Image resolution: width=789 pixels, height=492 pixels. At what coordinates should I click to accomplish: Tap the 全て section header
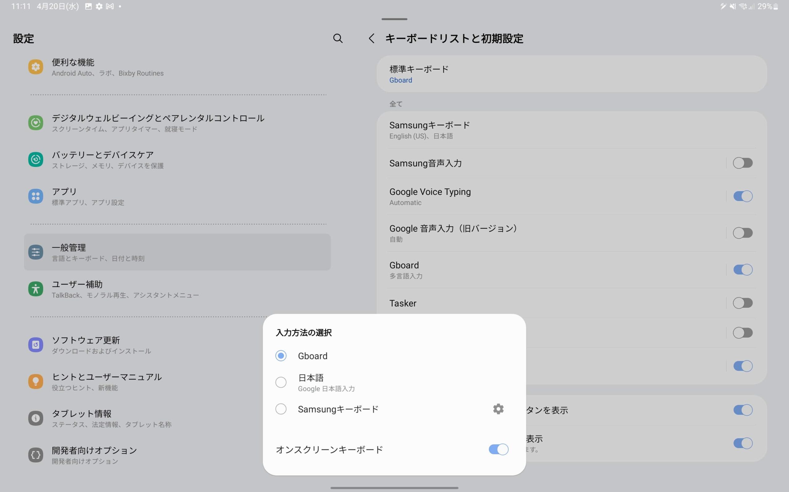[x=396, y=104]
